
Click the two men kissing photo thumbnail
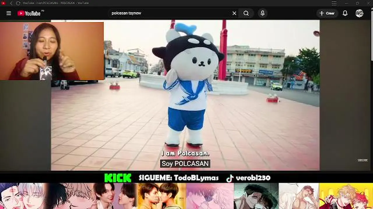162,196
